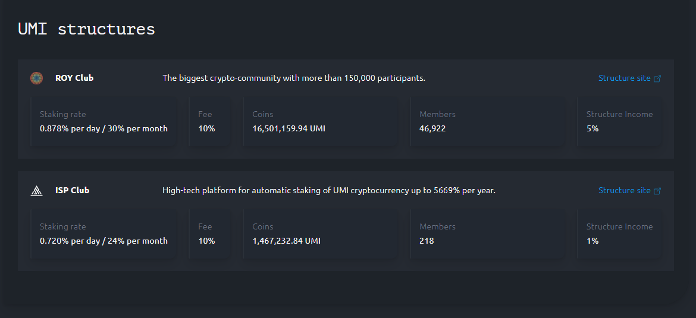Screen dimensions: 696x318
Task: Click ROY Club's Staking rate card
Action: [104, 122]
